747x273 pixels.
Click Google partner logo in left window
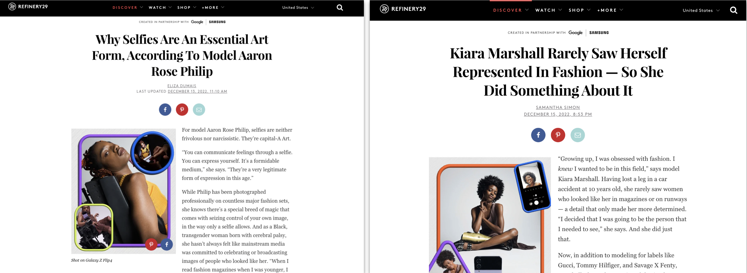[197, 22]
